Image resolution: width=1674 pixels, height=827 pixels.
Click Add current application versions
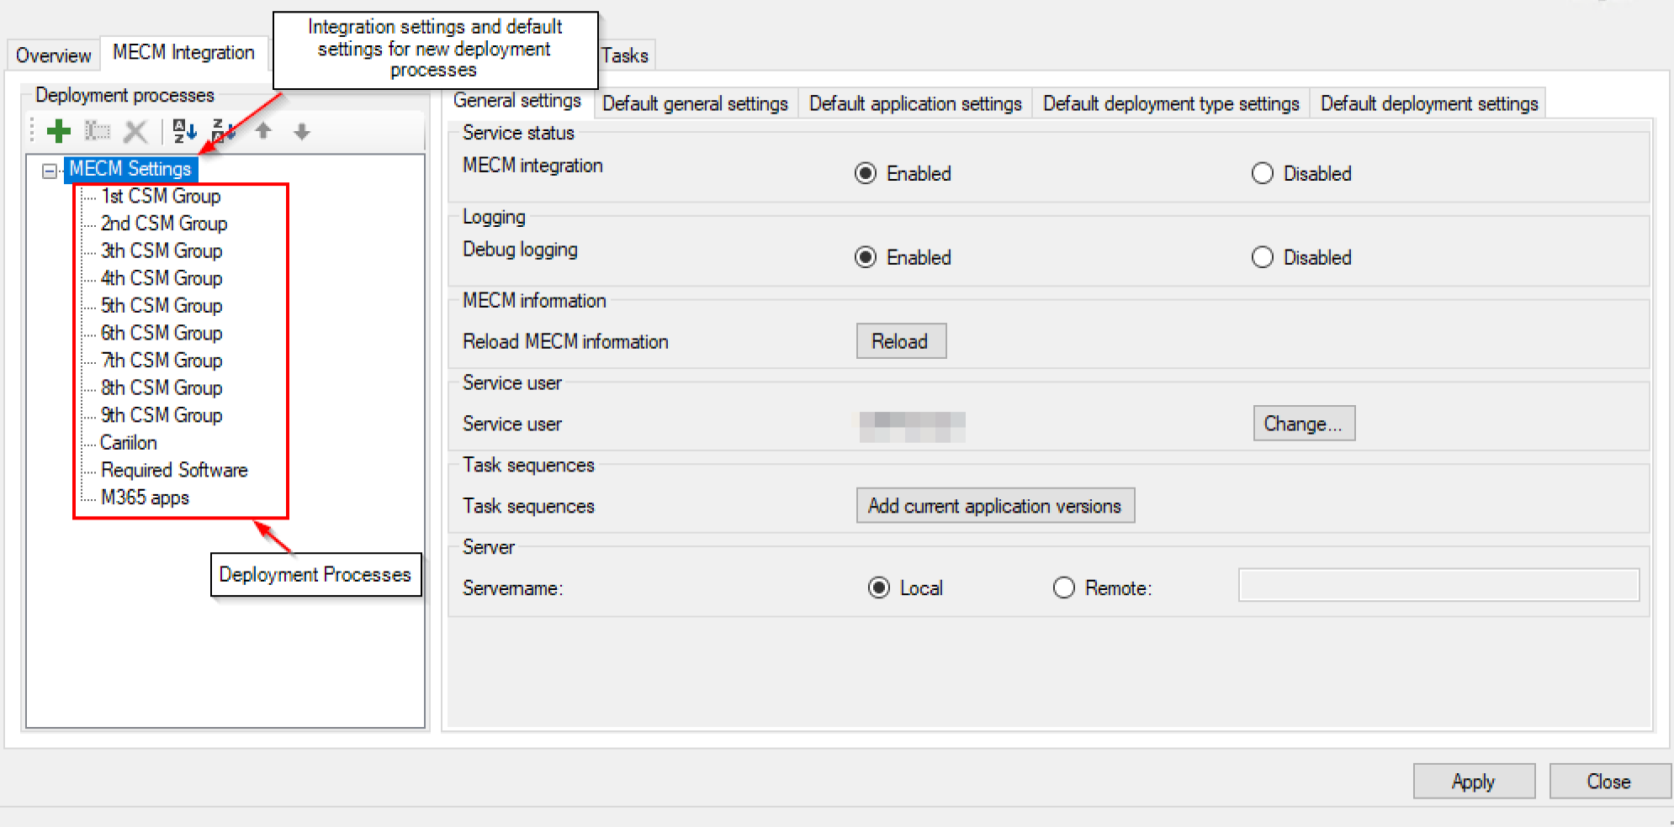tap(995, 506)
